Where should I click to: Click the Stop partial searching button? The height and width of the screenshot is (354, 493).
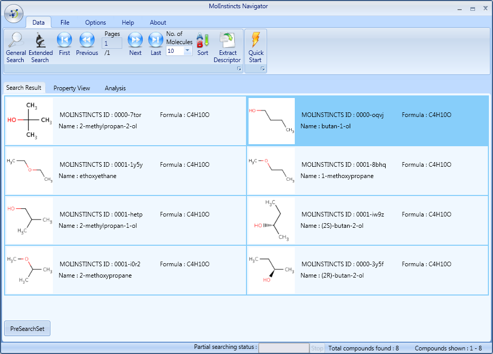click(317, 348)
